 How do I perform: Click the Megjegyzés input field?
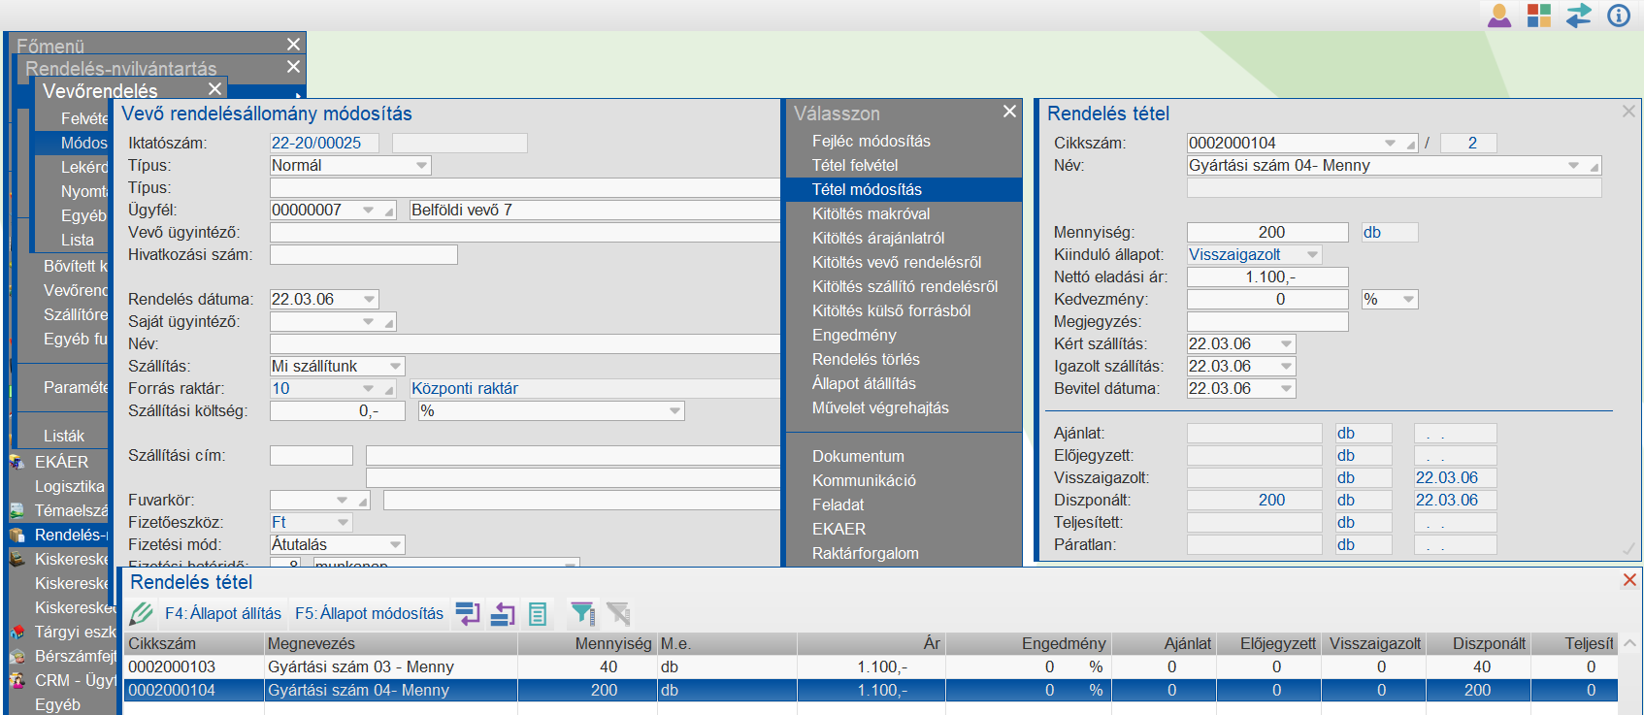coord(1267,322)
